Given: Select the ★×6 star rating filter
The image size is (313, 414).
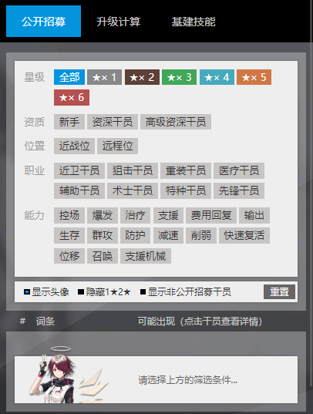Looking at the screenshot, I should click(72, 97).
